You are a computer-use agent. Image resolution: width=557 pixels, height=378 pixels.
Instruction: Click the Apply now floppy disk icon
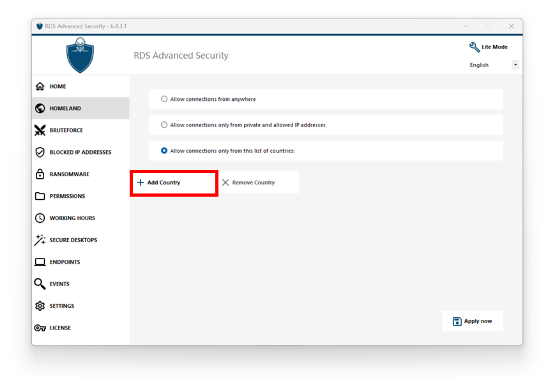(x=457, y=321)
